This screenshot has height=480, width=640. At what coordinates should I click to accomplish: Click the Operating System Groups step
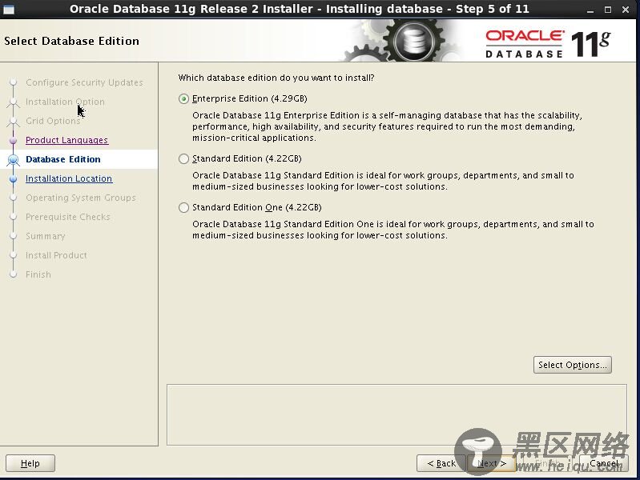(x=80, y=198)
